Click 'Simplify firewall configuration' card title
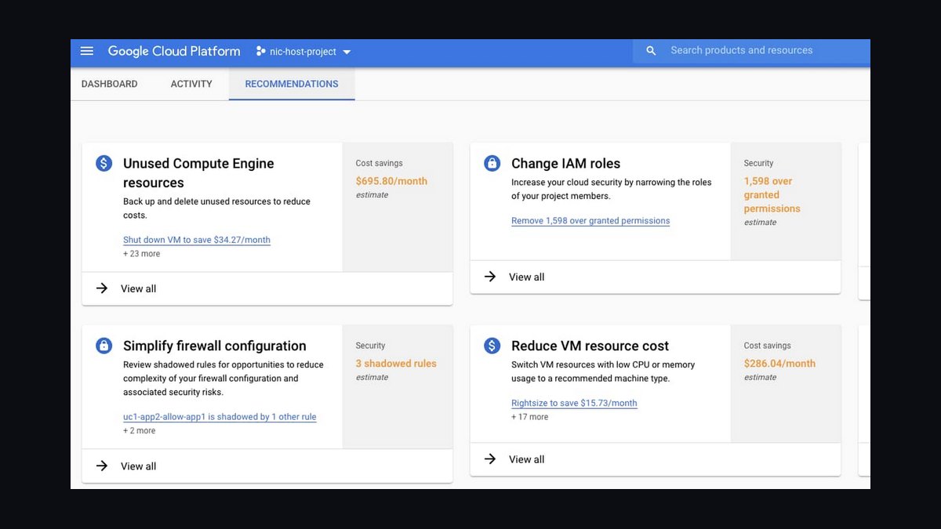Viewport: 941px width, 529px height. pos(215,346)
